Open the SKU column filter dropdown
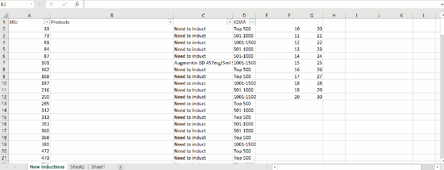The image size is (444, 170). click(47, 22)
